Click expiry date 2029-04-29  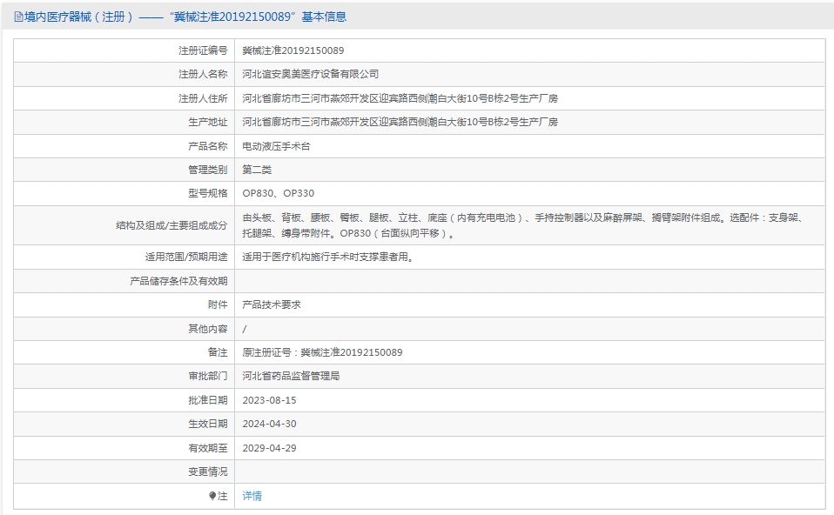point(269,448)
